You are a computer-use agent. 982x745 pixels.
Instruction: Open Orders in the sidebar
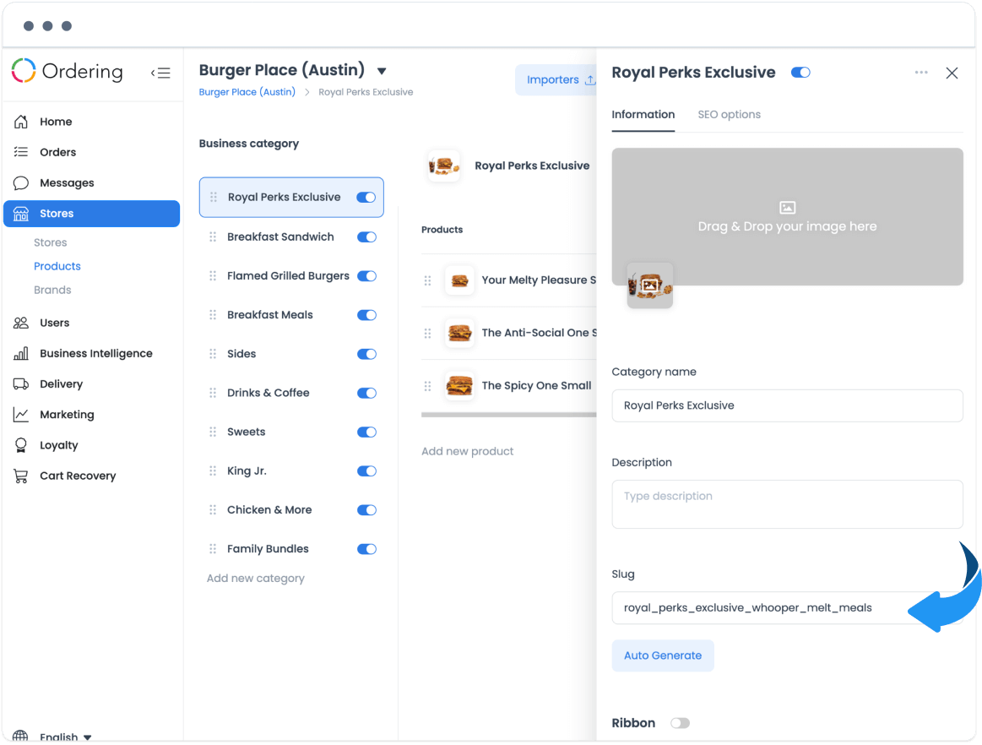tap(57, 152)
